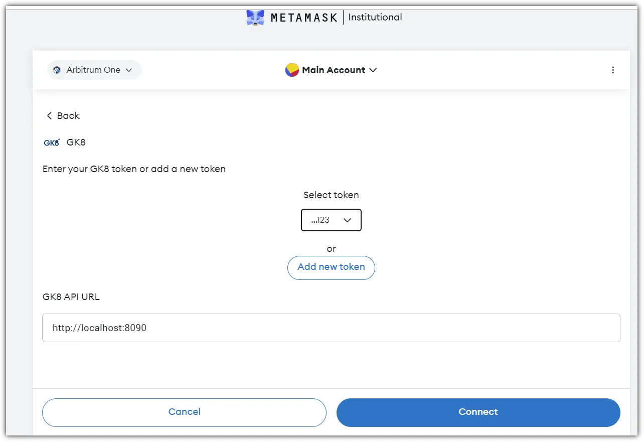Click the Connect button
Screen dimensions: 644x442
click(478, 412)
